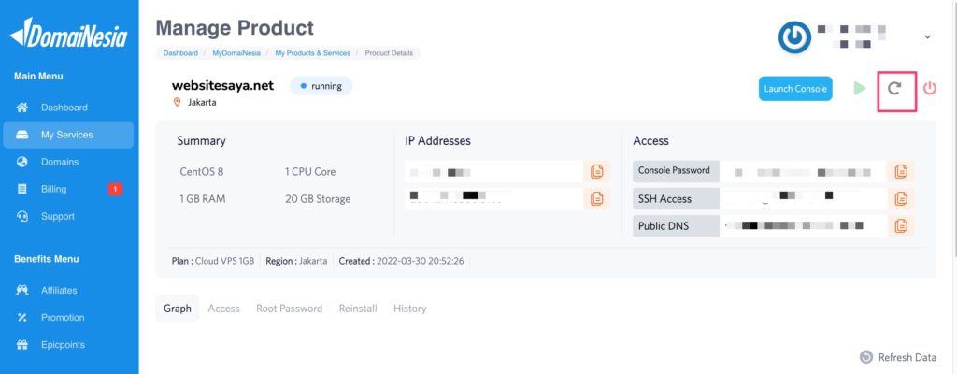Click the Product Details breadcrumb

coord(389,53)
